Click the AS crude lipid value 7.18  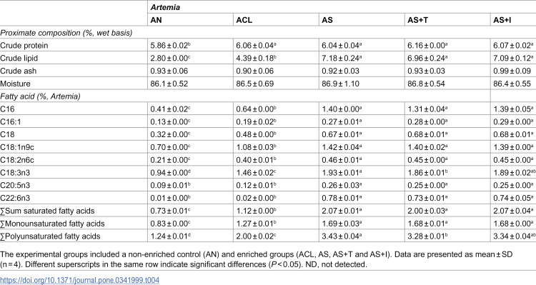click(x=342, y=58)
